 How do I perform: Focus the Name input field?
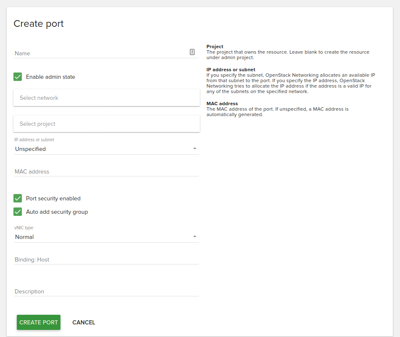coord(102,53)
